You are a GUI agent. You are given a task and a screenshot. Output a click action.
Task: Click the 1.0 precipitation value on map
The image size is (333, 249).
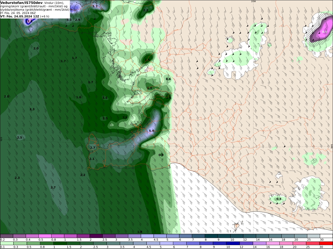(150, 88)
